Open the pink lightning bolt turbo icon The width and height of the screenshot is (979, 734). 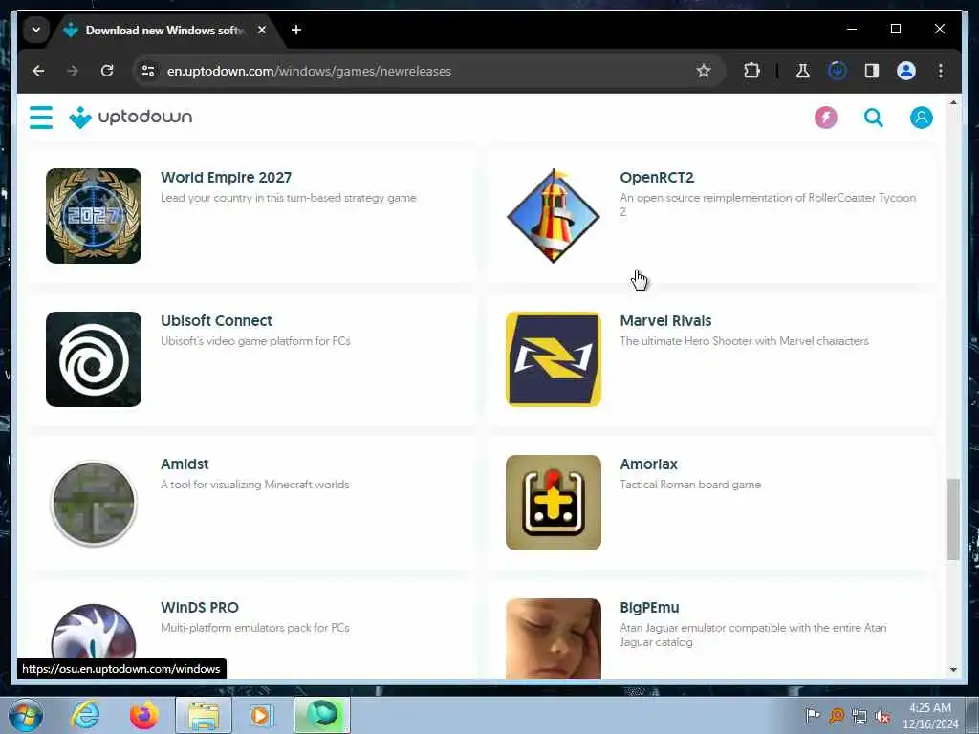pos(825,118)
